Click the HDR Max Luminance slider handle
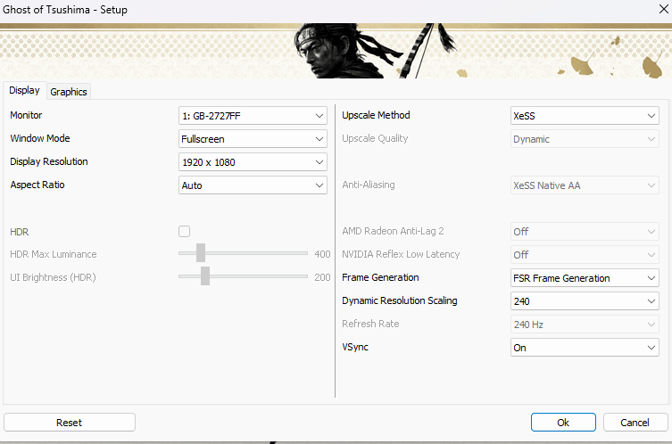Screen dimensions: 672x444 (x=201, y=252)
